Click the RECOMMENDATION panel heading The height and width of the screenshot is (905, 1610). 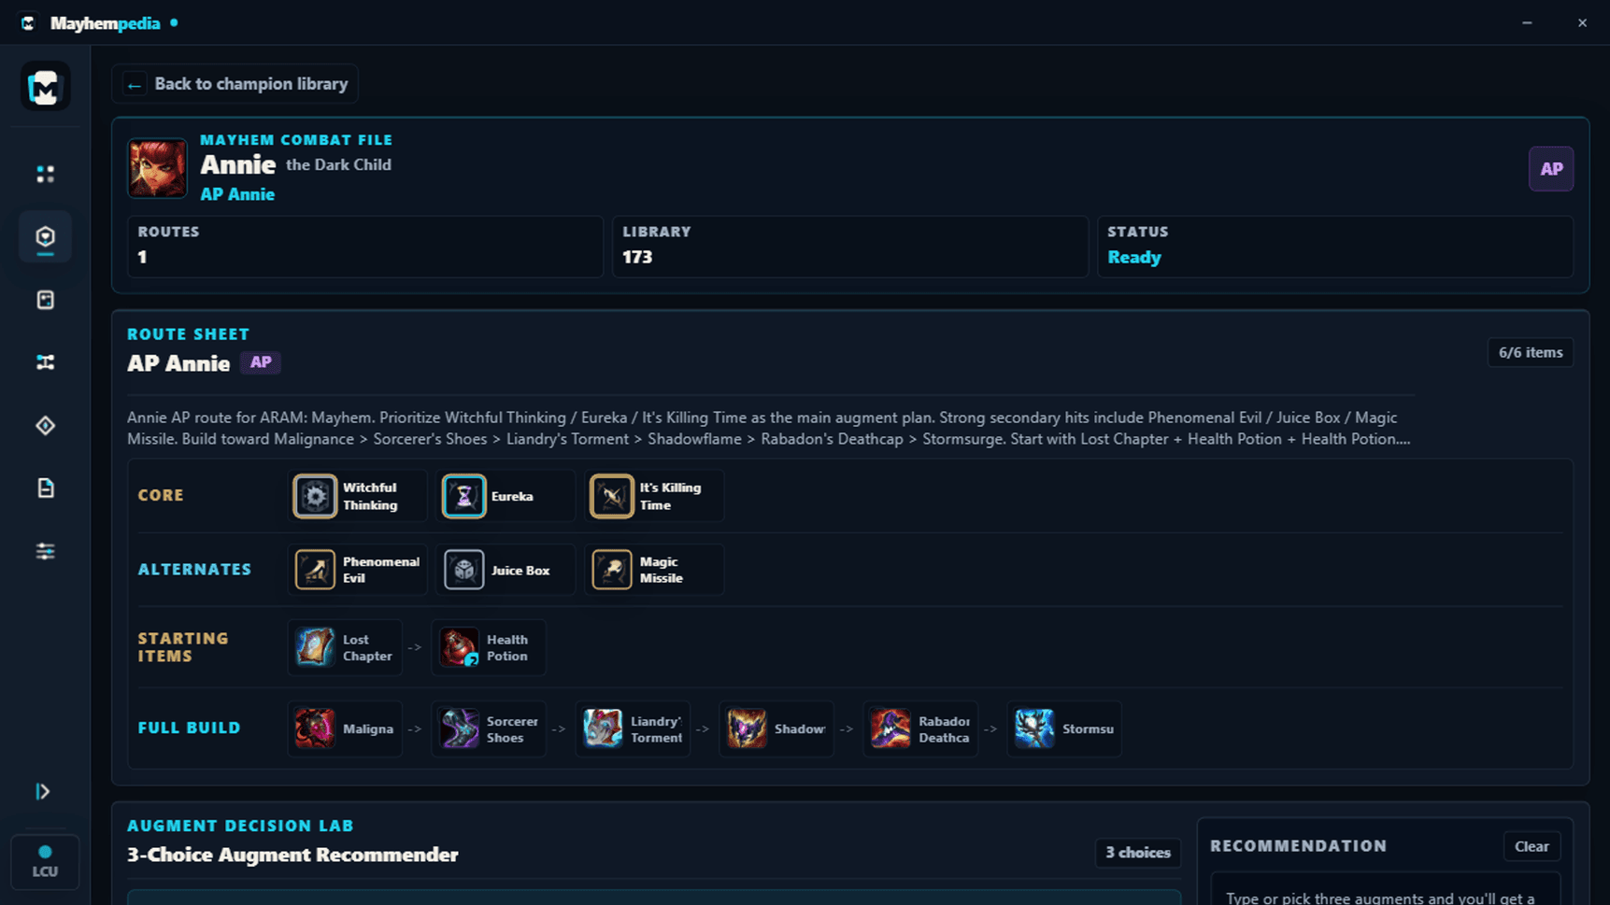[1299, 846]
